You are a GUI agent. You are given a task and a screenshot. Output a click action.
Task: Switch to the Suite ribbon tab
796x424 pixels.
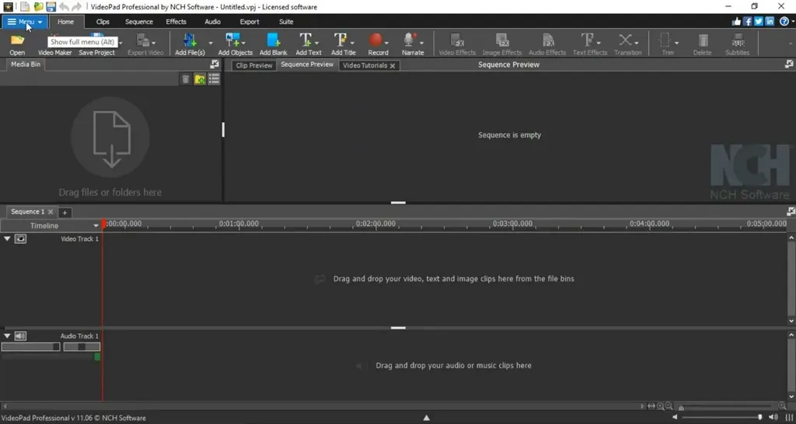click(286, 22)
